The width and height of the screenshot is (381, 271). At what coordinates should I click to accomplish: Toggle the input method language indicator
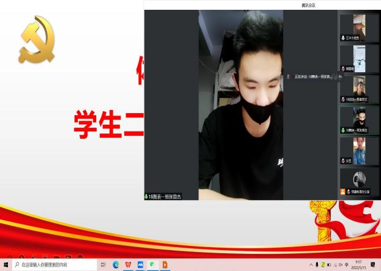point(346,265)
